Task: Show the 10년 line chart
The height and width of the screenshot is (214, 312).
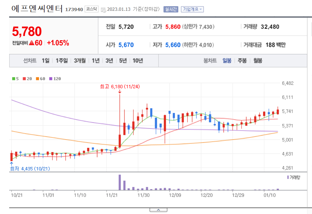Action: coord(138,61)
